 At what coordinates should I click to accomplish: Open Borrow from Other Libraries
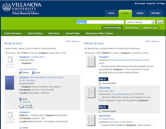click(99, 33)
